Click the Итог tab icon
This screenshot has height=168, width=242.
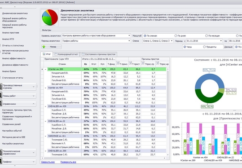[44, 54]
